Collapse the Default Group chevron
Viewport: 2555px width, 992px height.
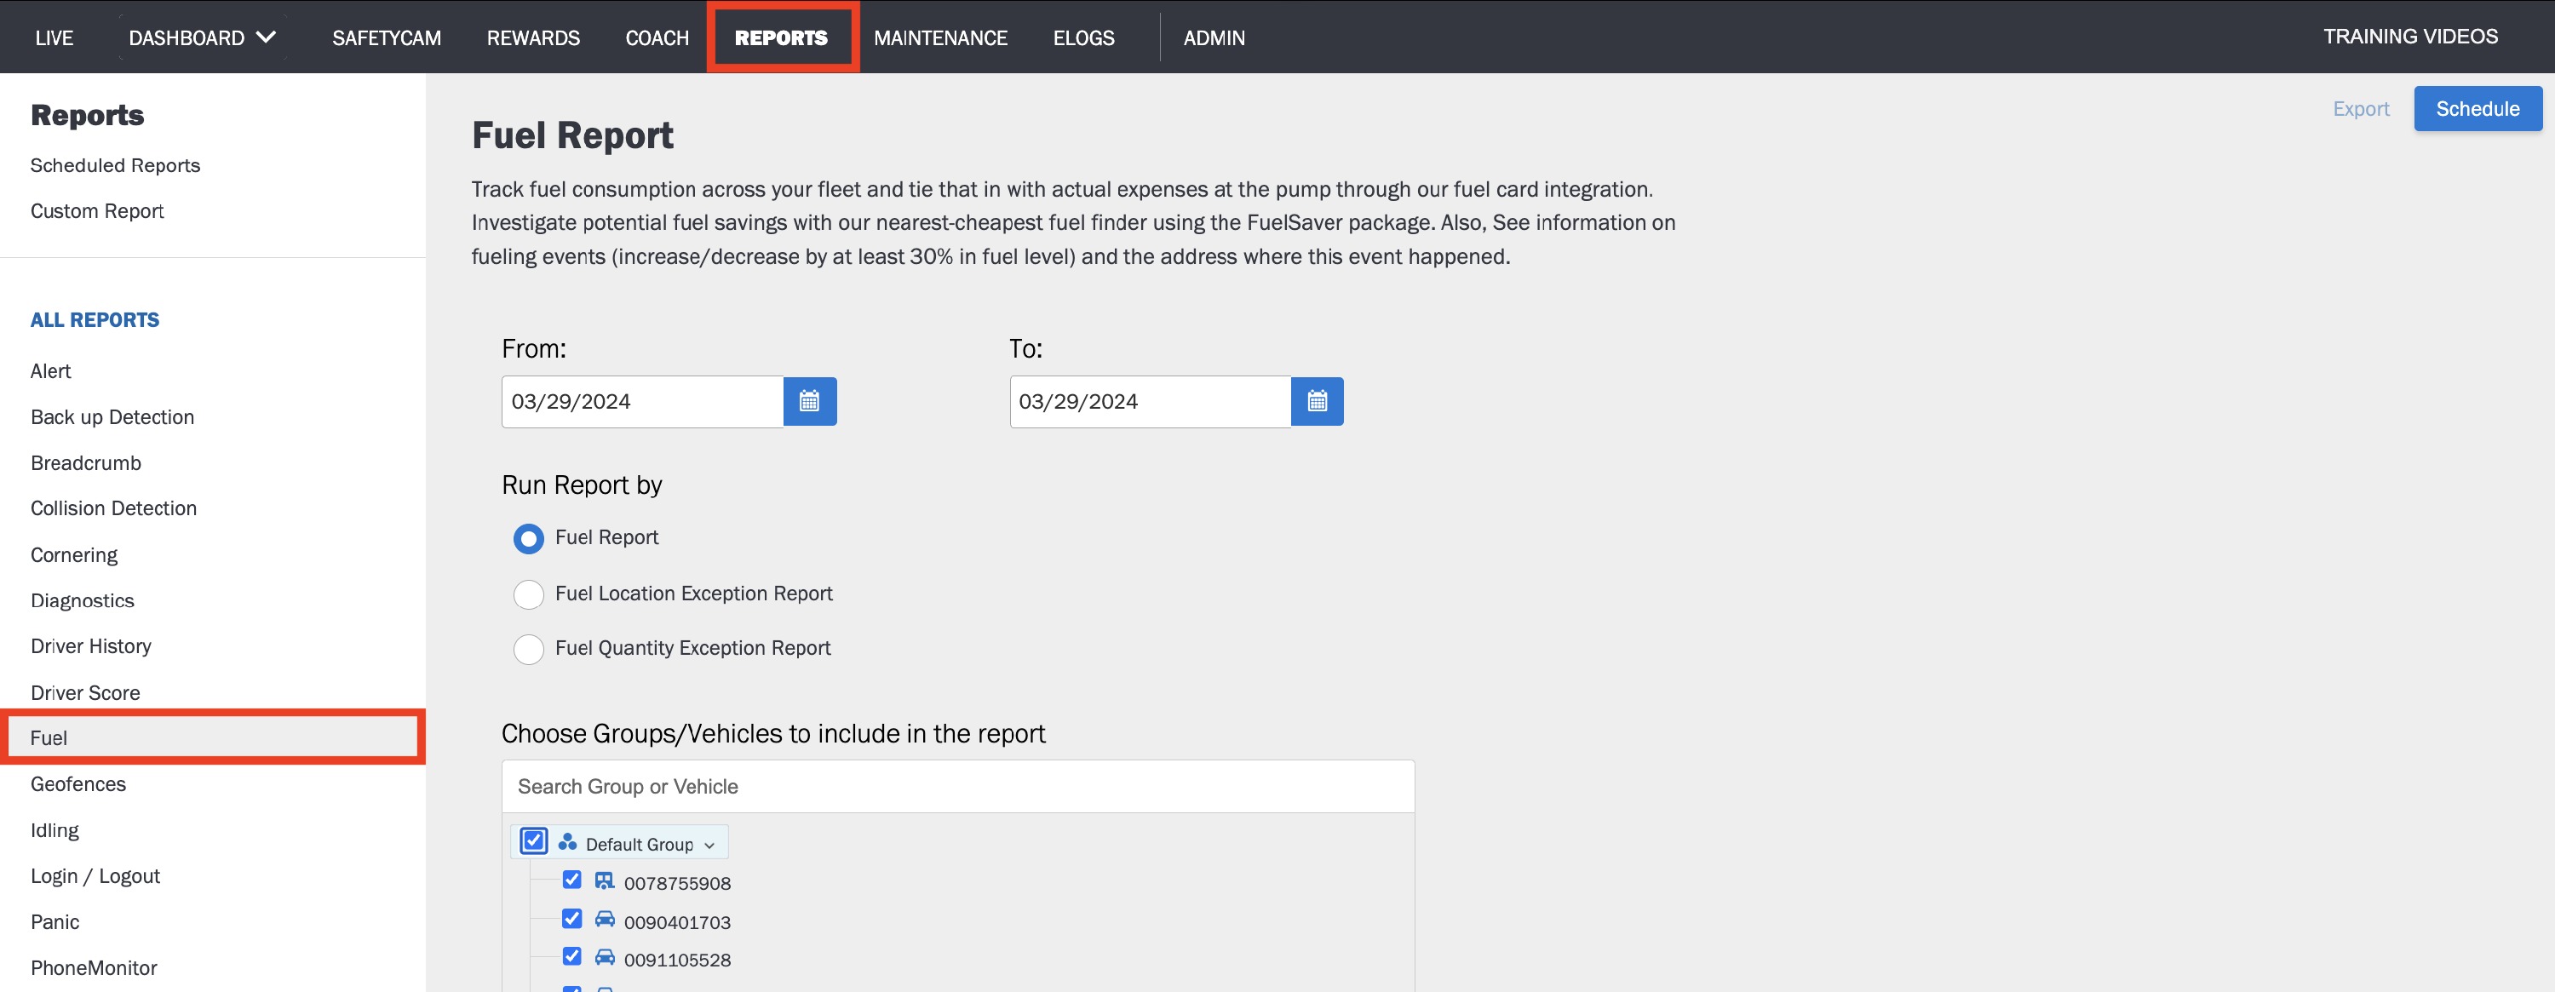point(709,846)
